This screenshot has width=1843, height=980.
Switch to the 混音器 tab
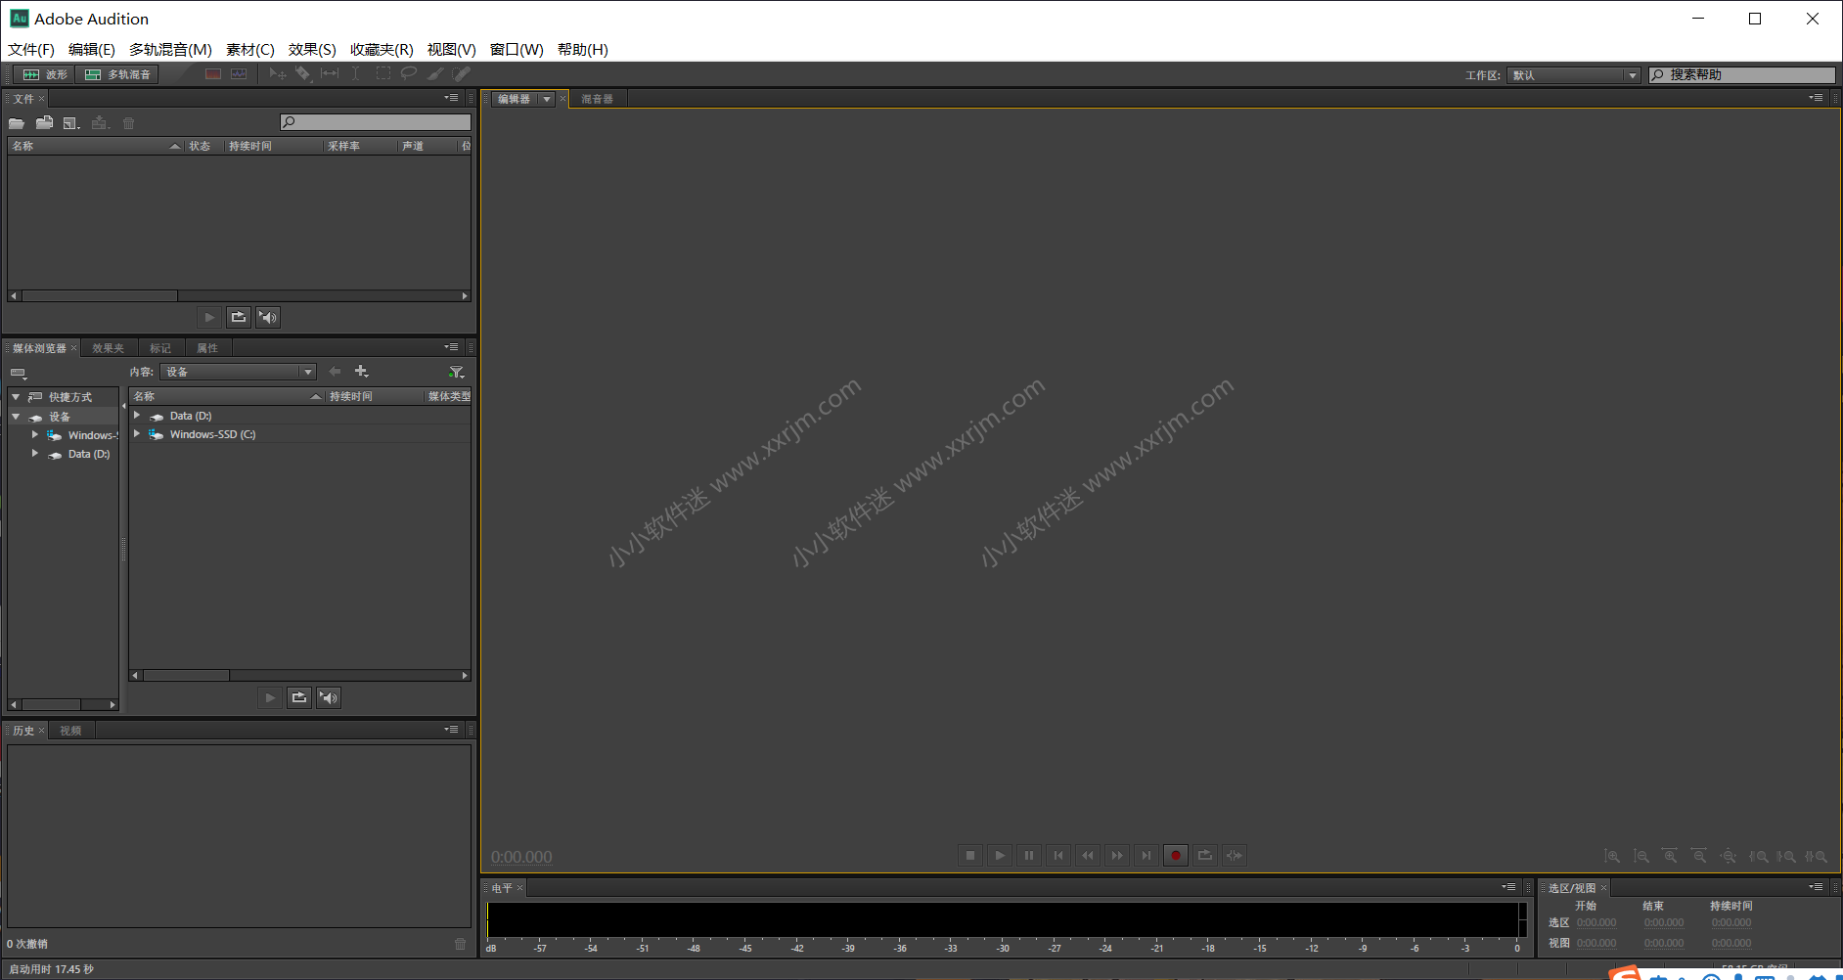click(x=597, y=99)
